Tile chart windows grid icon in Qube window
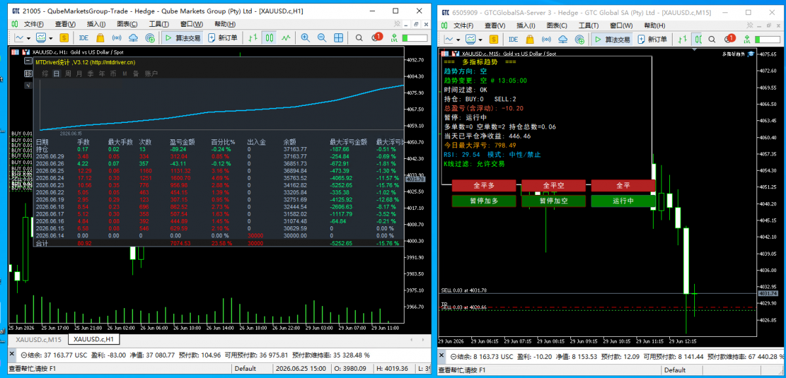 tap(338, 38)
